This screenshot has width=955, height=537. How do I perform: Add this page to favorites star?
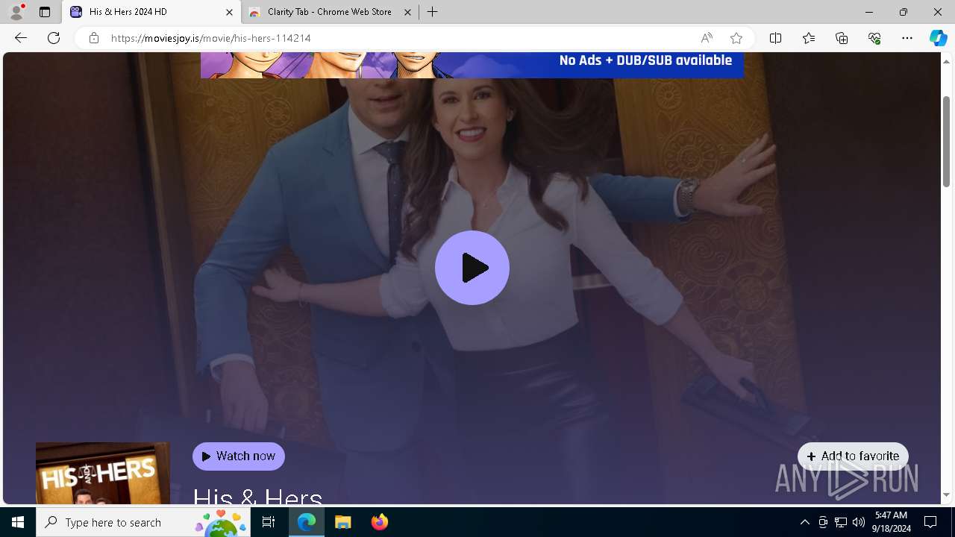pos(736,38)
